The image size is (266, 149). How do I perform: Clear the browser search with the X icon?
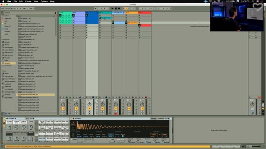click(55, 13)
